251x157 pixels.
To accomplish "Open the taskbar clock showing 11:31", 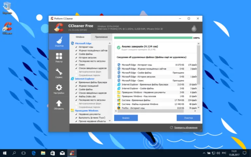I will coord(234,153).
